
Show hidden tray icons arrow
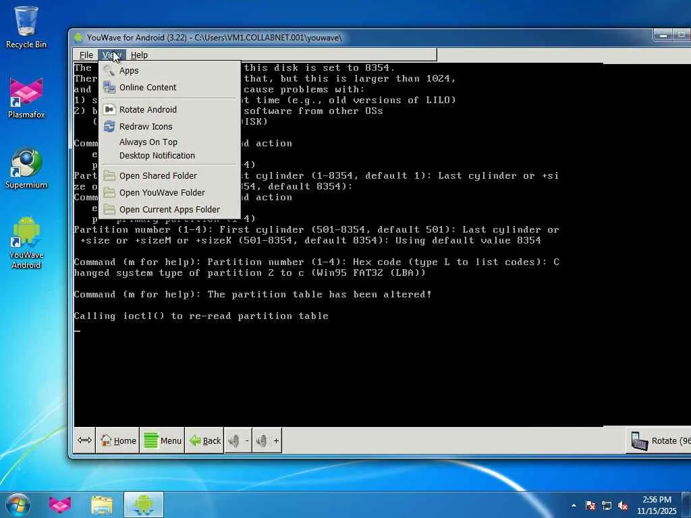tap(574, 505)
